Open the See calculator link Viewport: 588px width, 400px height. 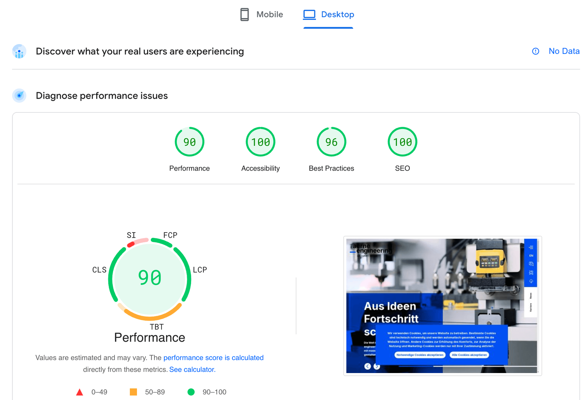click(192, 369)
